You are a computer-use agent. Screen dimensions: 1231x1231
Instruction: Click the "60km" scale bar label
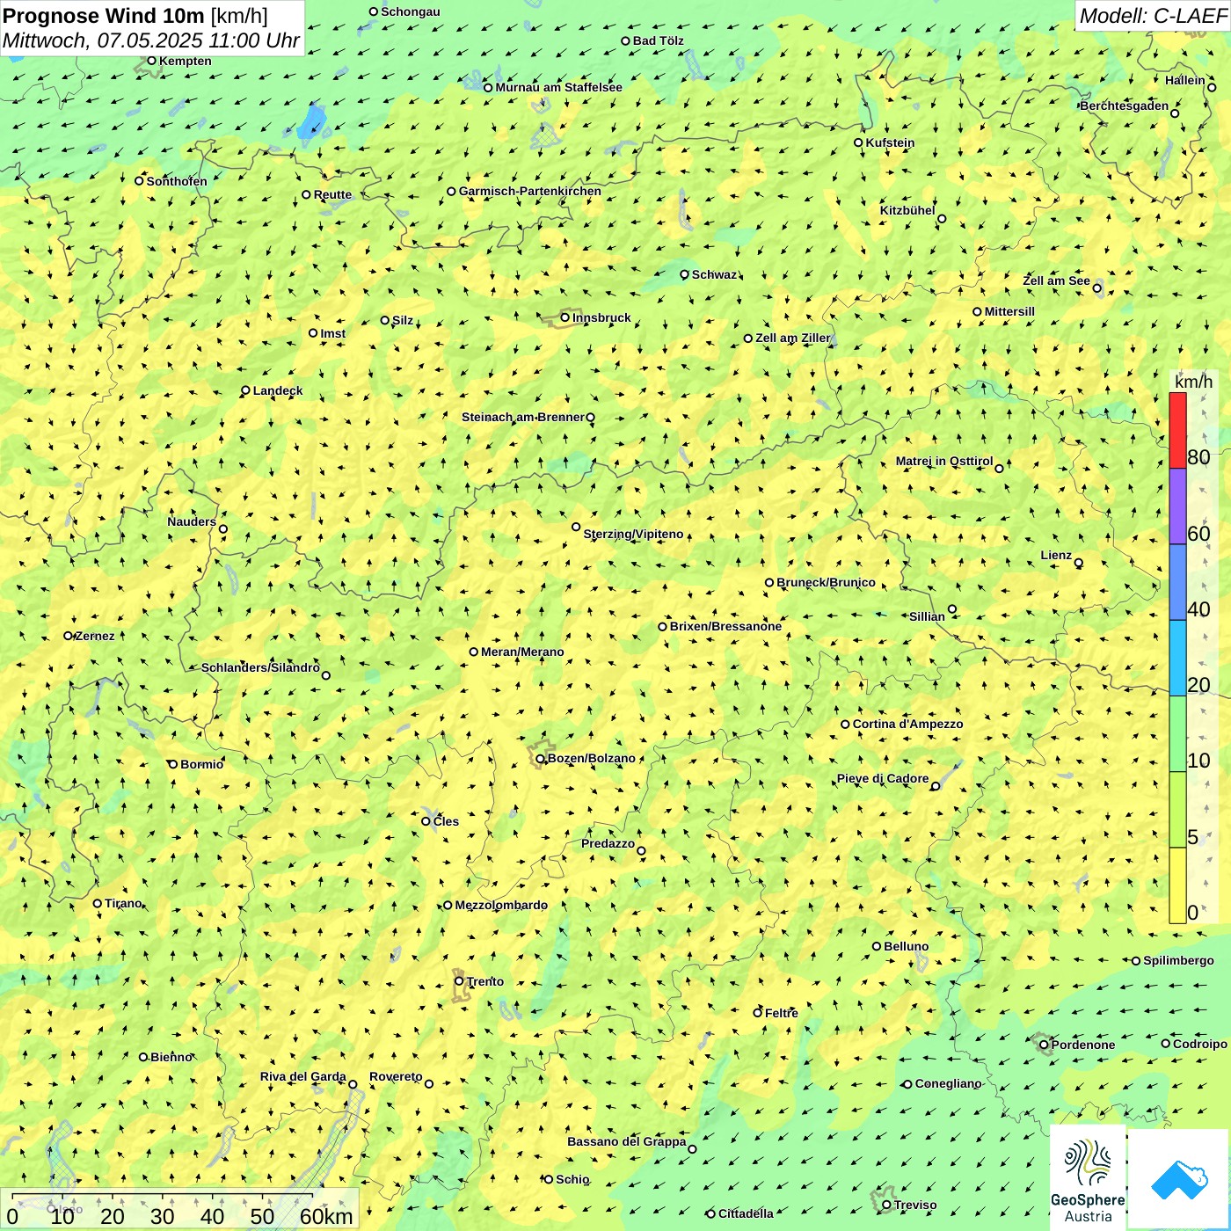pos(326,1216)
